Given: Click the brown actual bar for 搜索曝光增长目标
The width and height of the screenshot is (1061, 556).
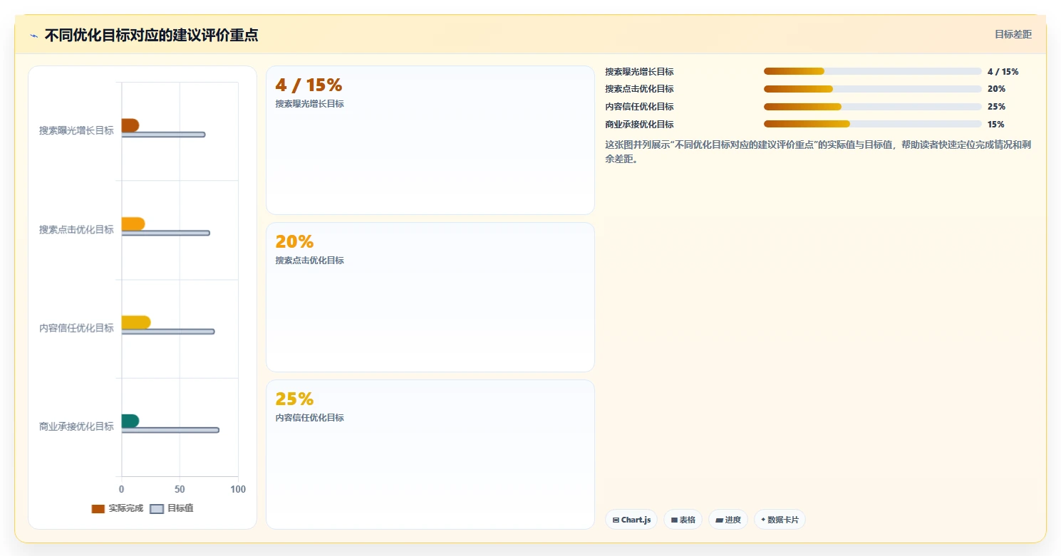Looking at the screenshot, I should [x=130, y=125].
